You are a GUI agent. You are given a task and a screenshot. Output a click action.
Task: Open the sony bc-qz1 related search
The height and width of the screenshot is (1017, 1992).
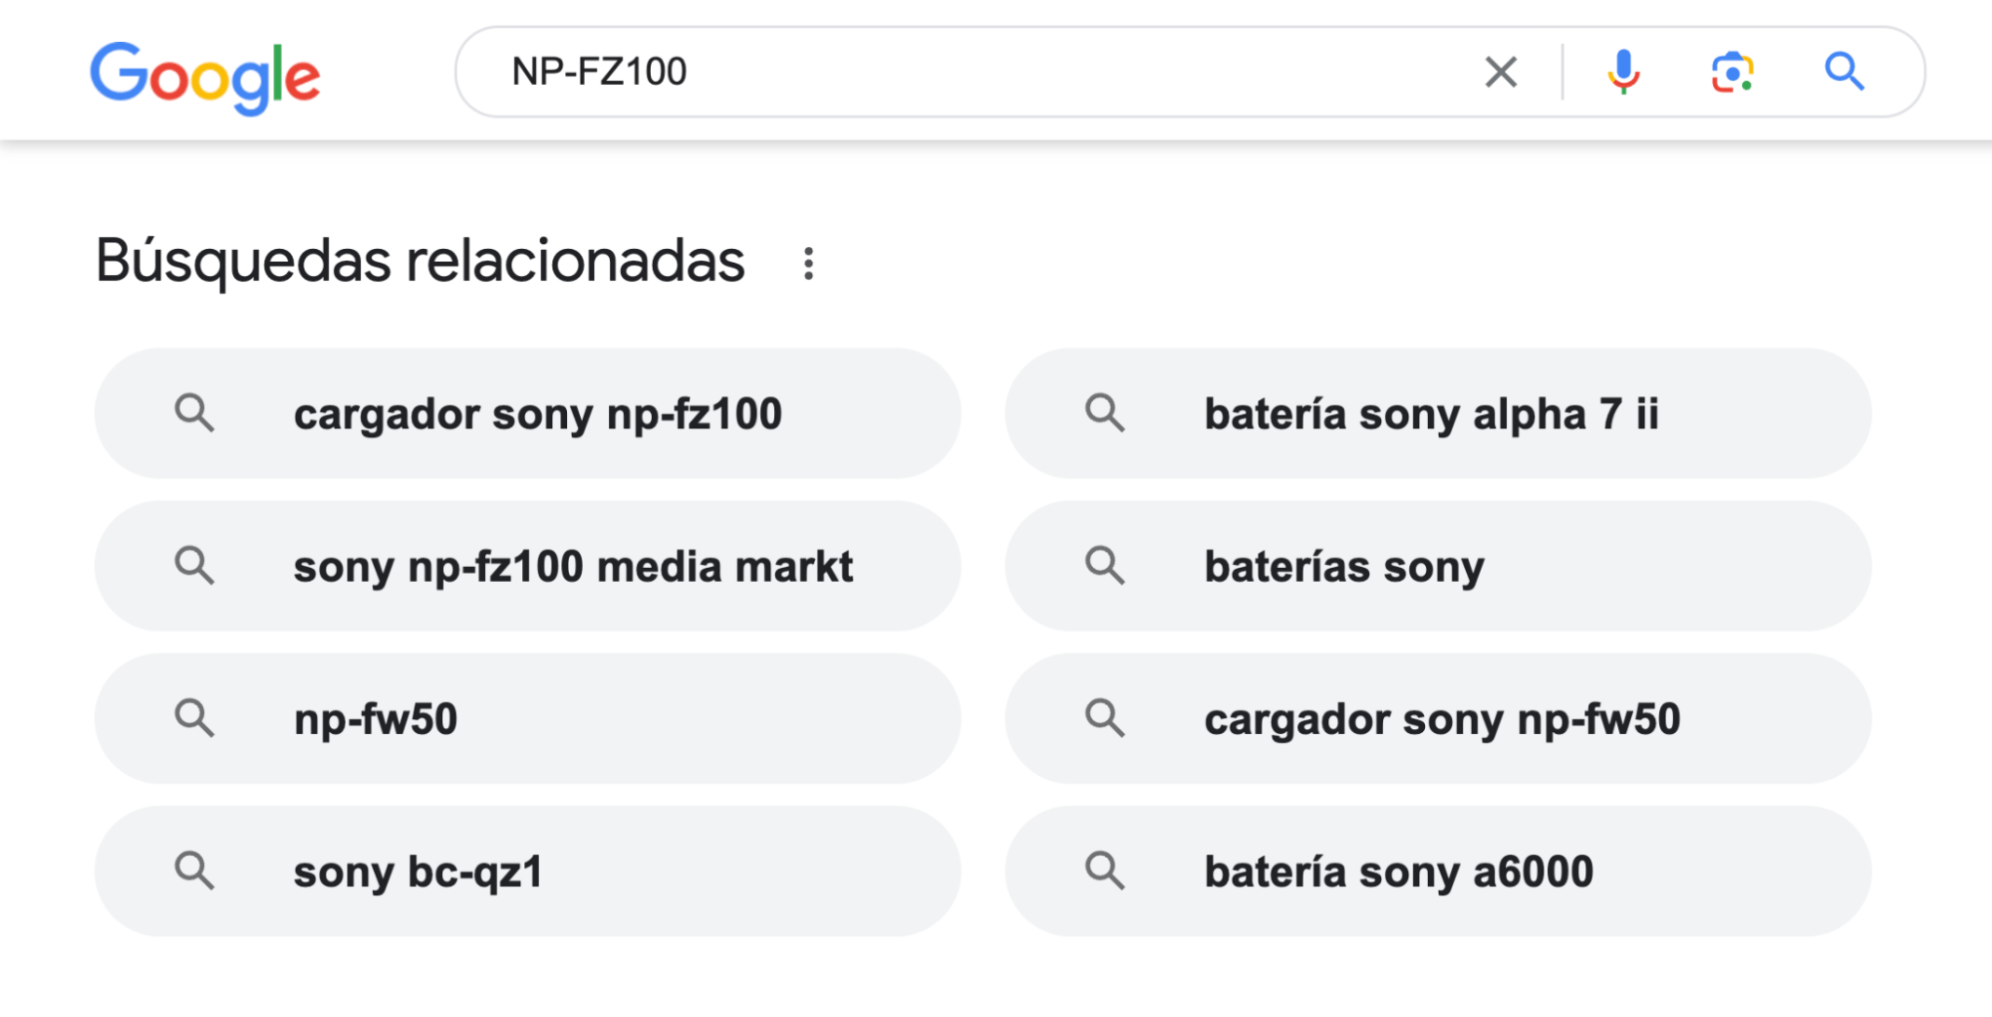pos(420,871)
